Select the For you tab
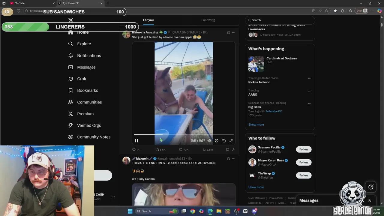 point(148,20)
